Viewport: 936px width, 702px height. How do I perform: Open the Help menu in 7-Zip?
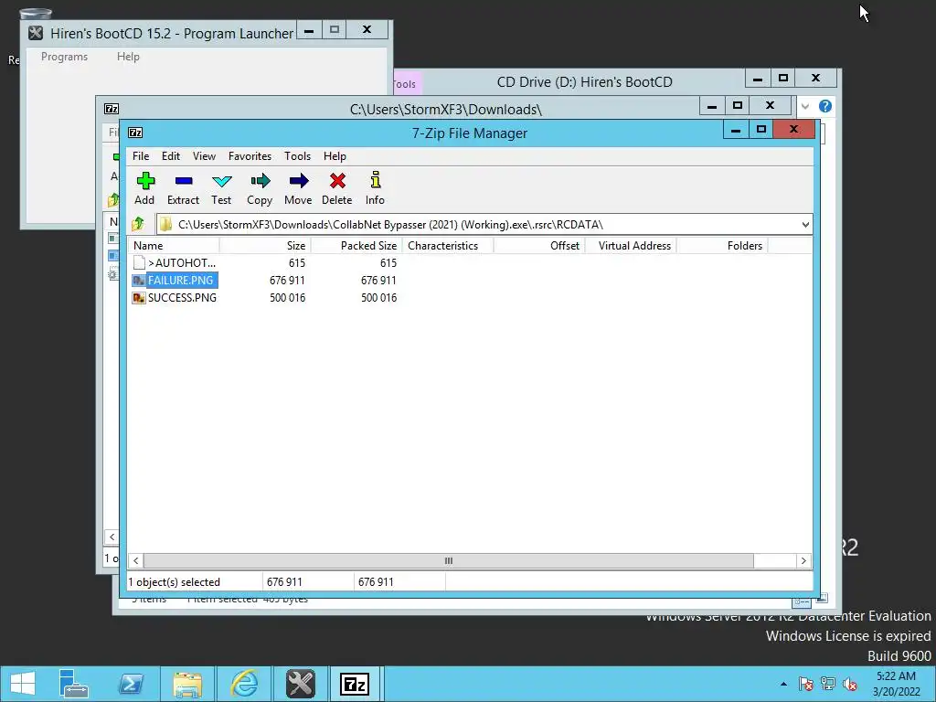(x=335, y=155)
